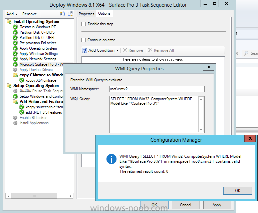Screen dimensions: 258x213
Task: Click green check icon beside Setup Windows and Config
Action: pos(15,96)
